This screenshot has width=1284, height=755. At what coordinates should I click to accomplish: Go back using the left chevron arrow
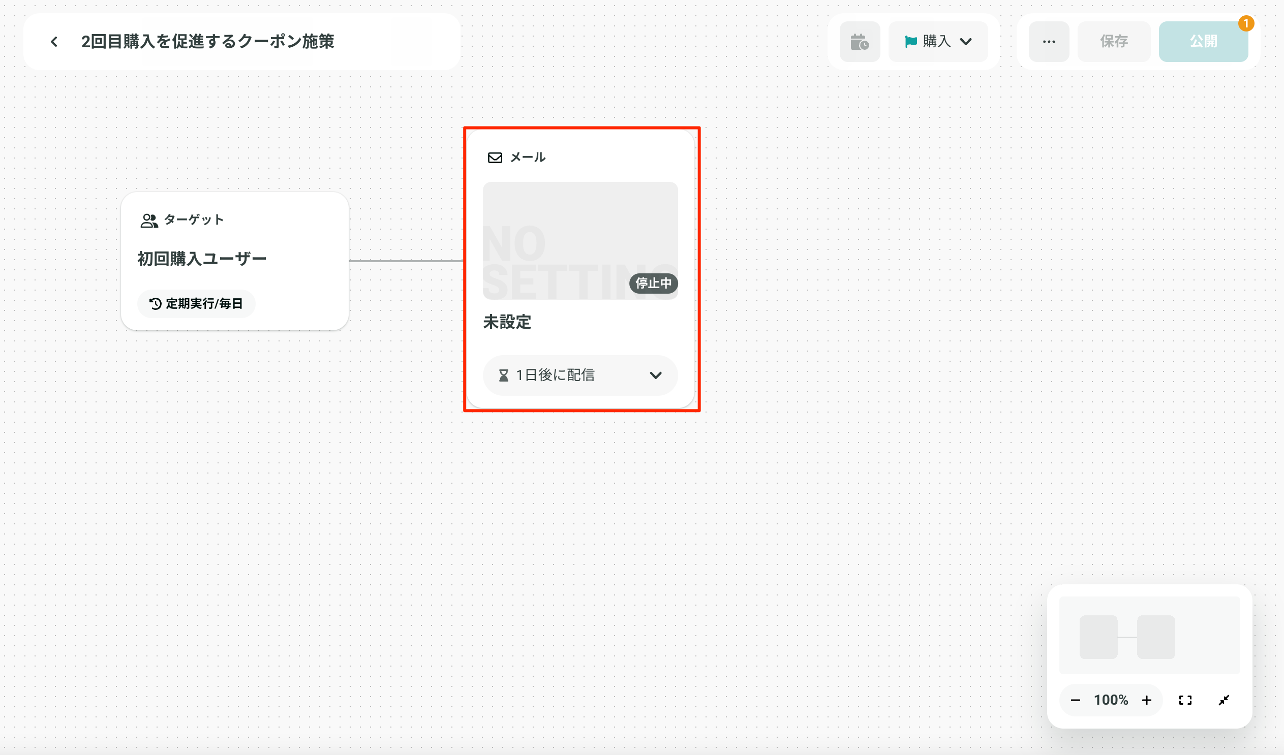tap(54, 42)
